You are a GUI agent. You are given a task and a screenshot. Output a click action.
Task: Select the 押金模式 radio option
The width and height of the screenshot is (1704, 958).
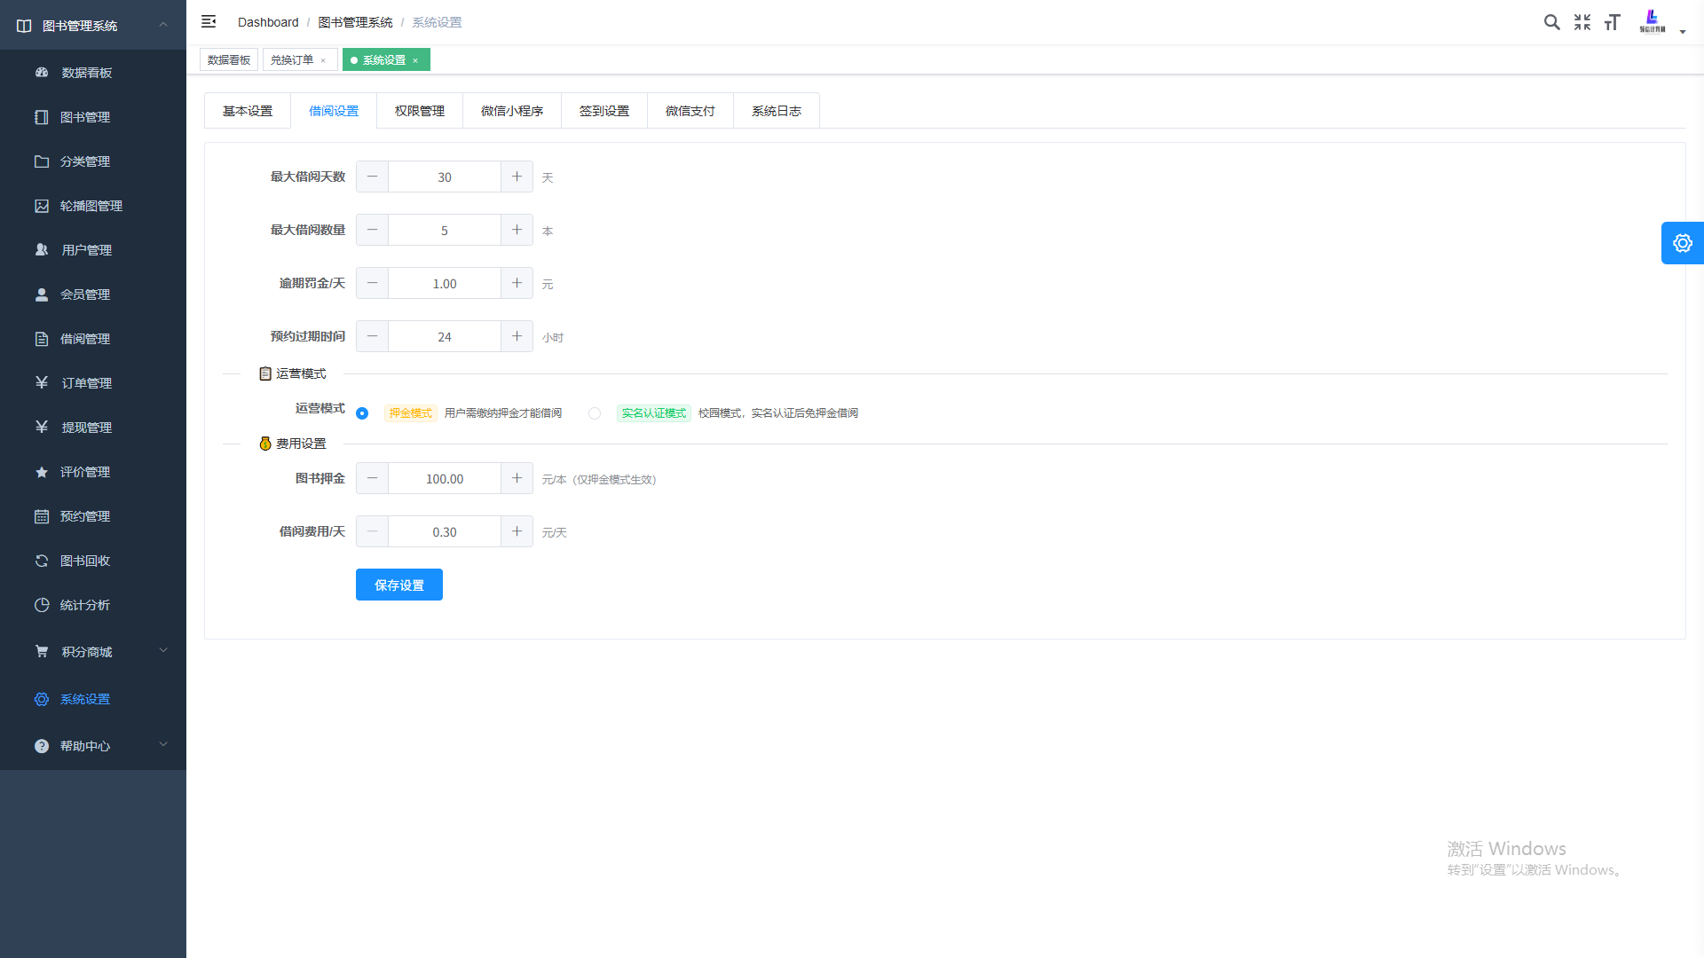point(362,413)
